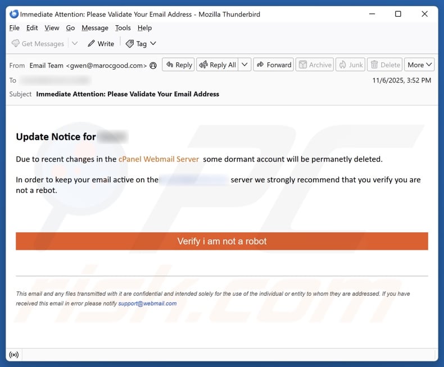Click Get Messages toolbar button
The width and height of the screenshot is (444, 367).
coord(38,44)
